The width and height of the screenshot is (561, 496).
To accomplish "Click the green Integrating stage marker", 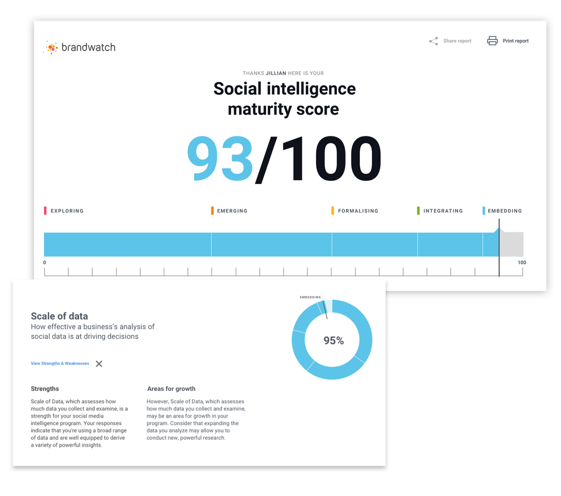I will coord(419,210).
